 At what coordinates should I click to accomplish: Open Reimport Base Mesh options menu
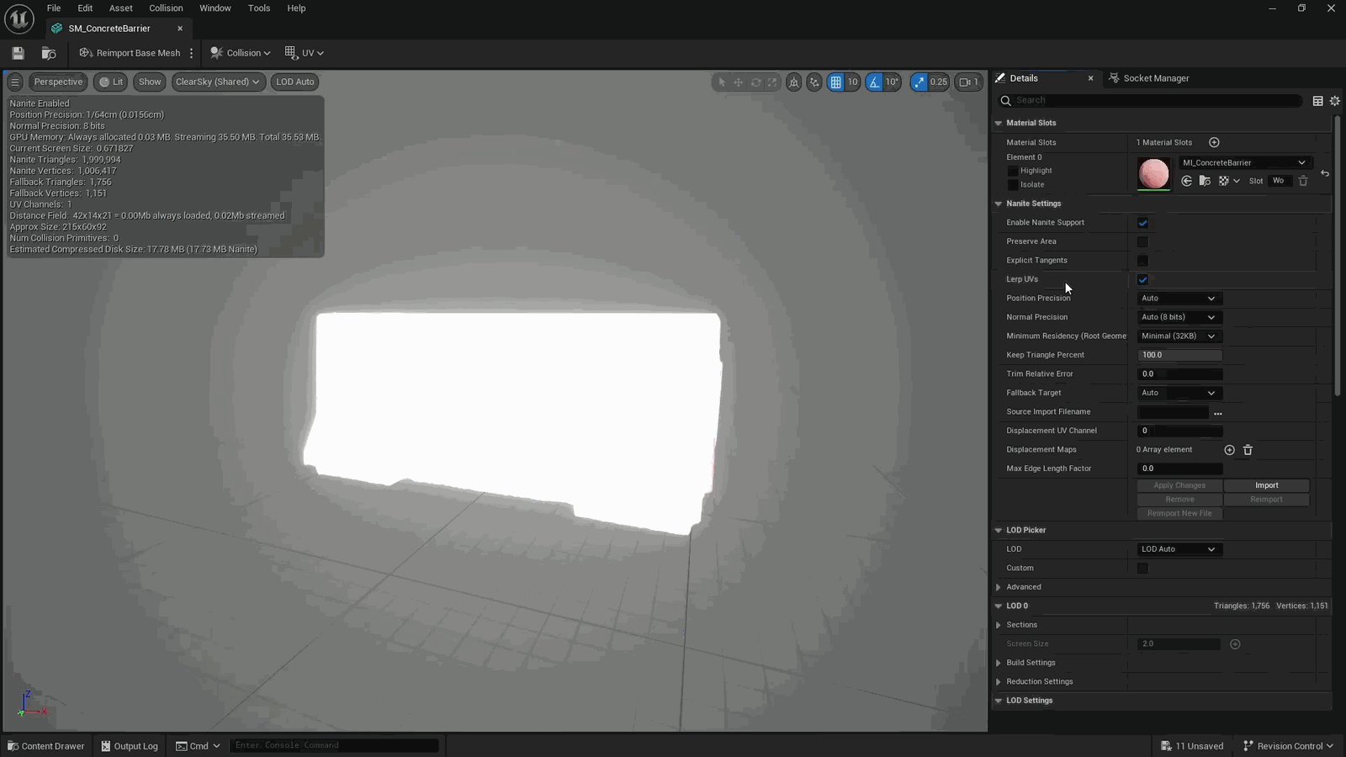click(x=192, y=53)
